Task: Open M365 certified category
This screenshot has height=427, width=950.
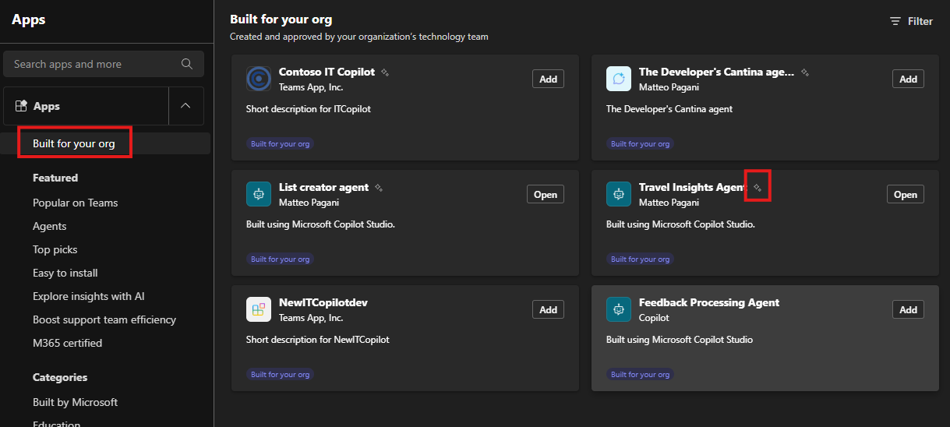Action: tap(68, 343)
